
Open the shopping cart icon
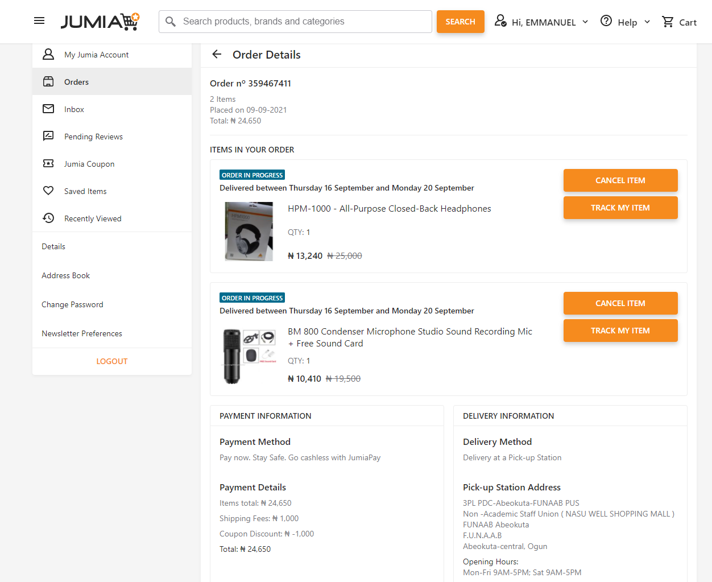668,22
